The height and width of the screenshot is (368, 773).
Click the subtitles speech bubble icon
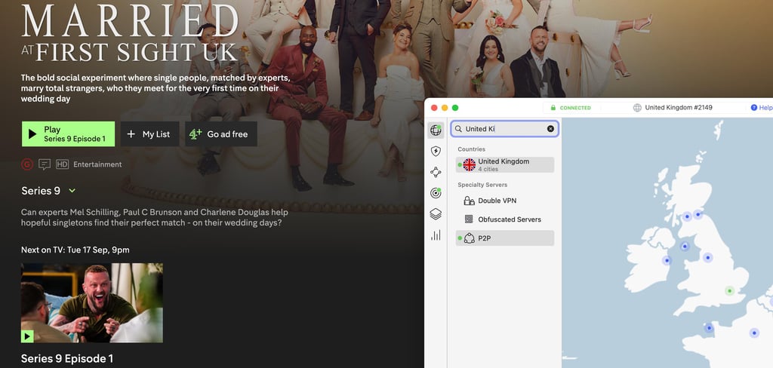tap(45, 164)
